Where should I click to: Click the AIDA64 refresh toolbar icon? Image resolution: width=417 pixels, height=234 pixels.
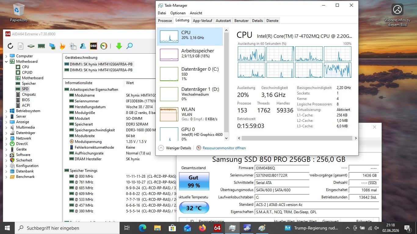click(10, 46)
